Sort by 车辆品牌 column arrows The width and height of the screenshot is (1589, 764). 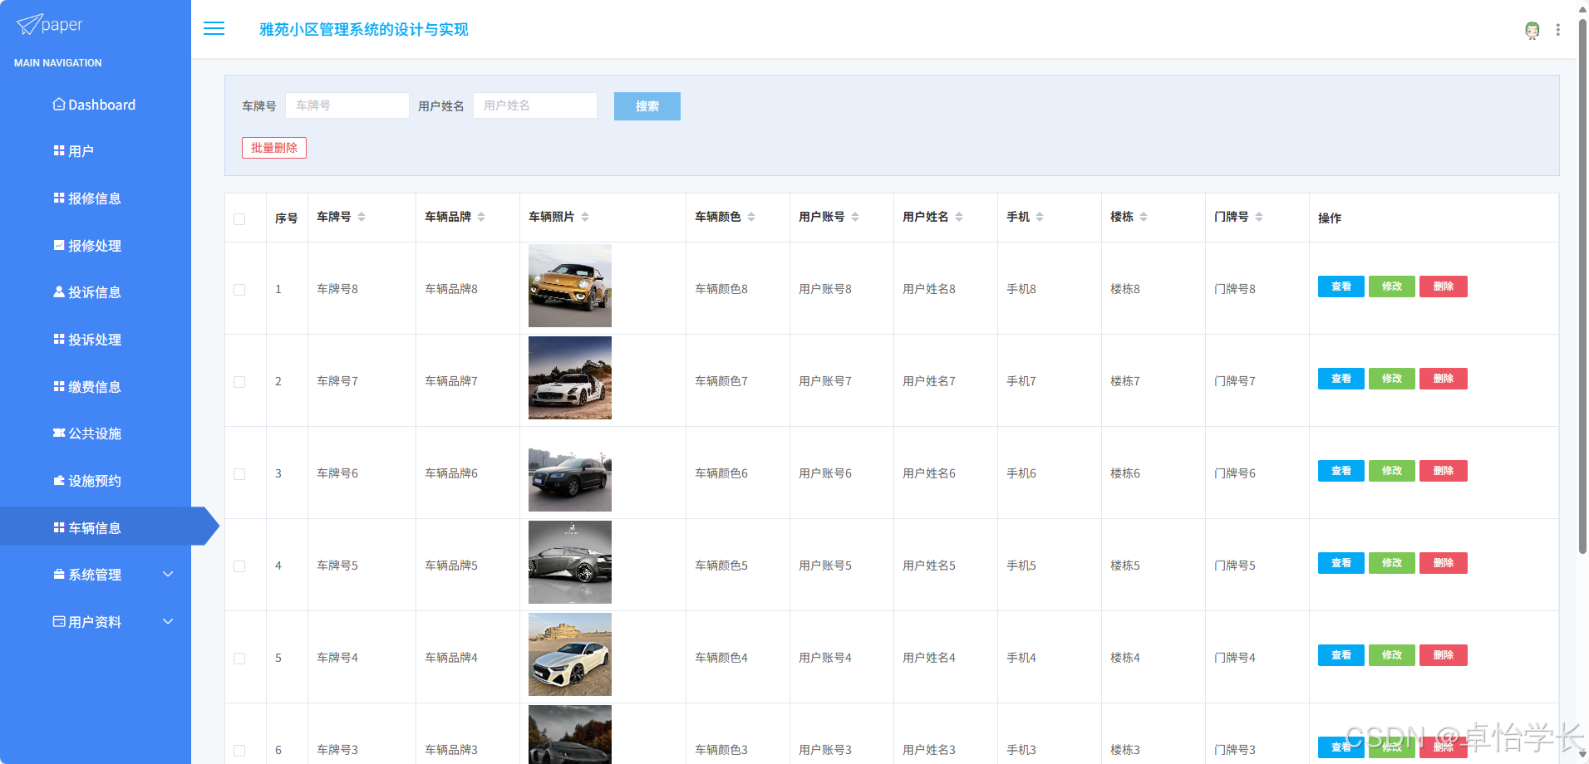coord(481,217)
